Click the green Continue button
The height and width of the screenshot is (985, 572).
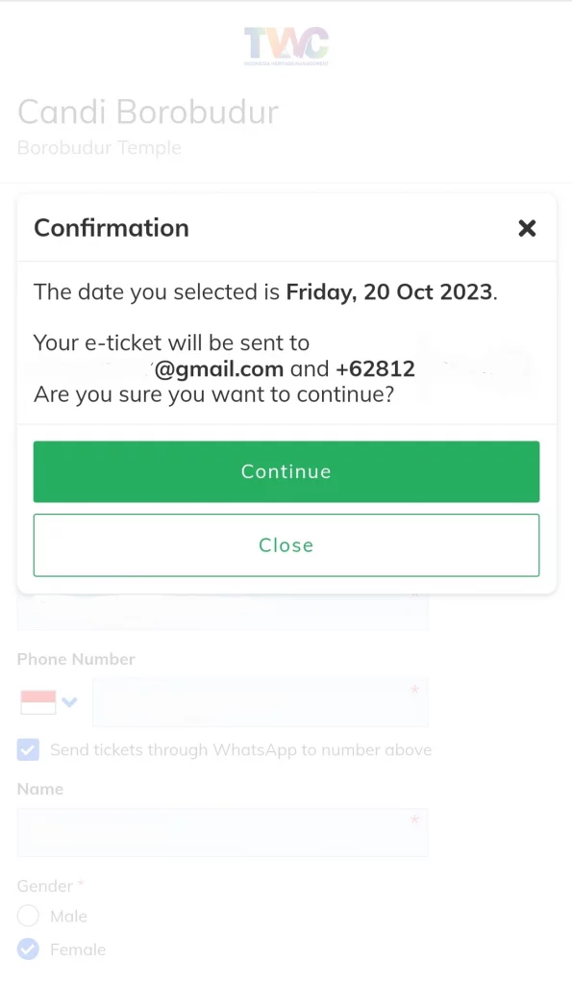pos(286,471)
